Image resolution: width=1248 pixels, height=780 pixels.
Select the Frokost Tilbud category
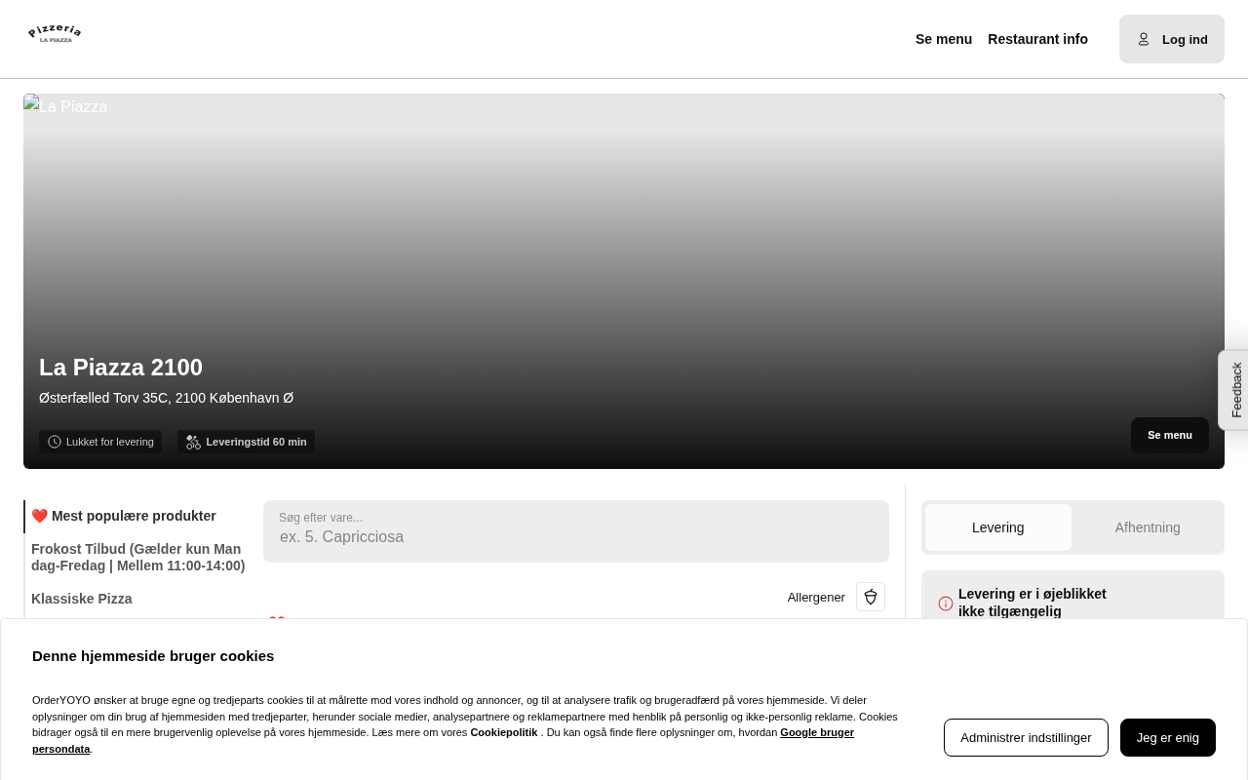click(138, 558)
